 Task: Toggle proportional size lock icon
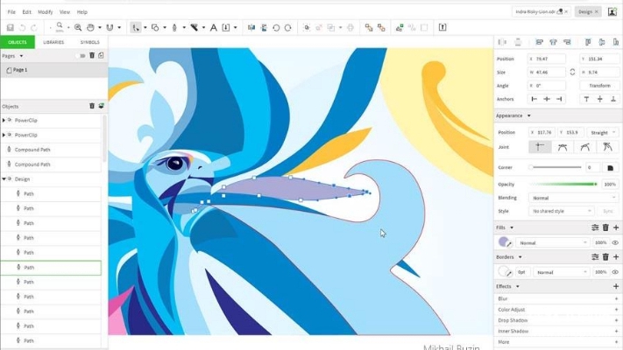coord(573,72)
